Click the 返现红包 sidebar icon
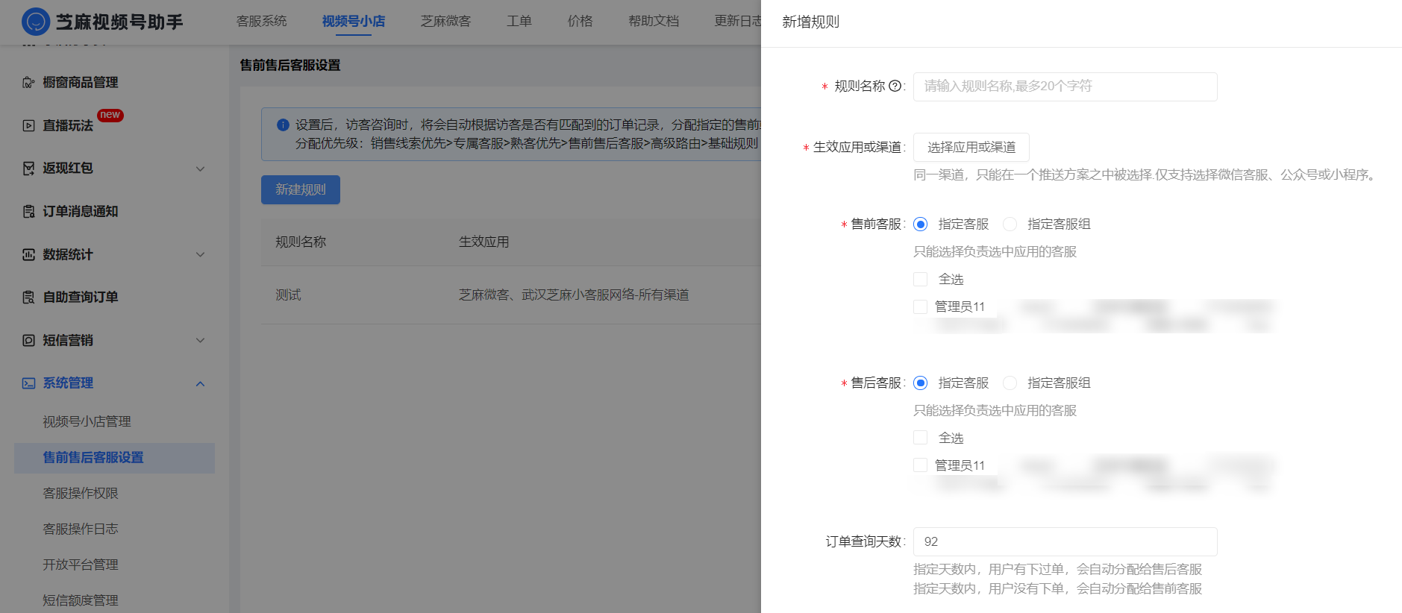 pos(28,169)
